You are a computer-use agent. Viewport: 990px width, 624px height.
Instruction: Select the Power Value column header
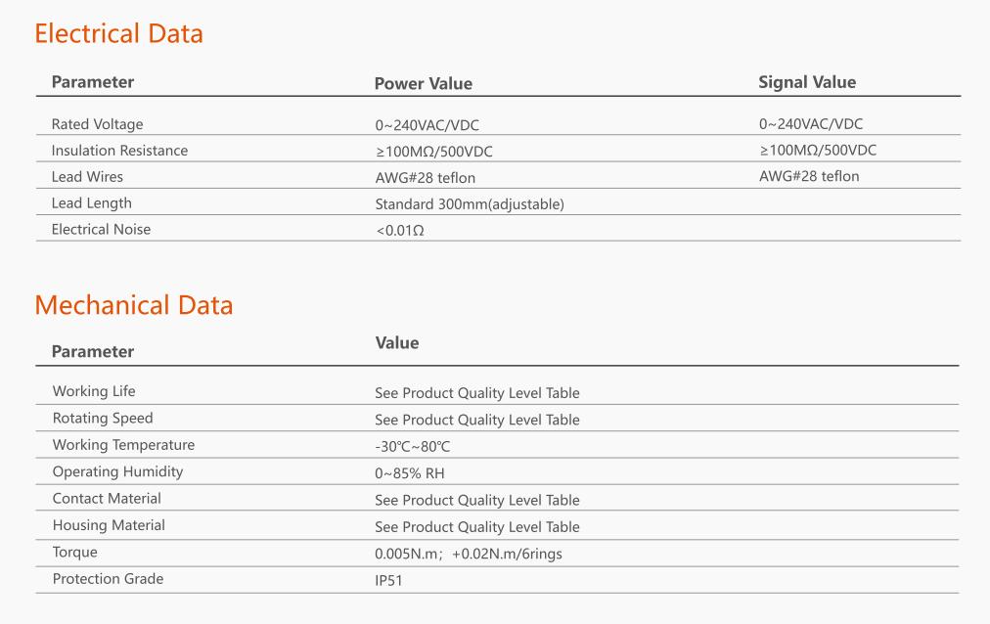click(423, 83)
